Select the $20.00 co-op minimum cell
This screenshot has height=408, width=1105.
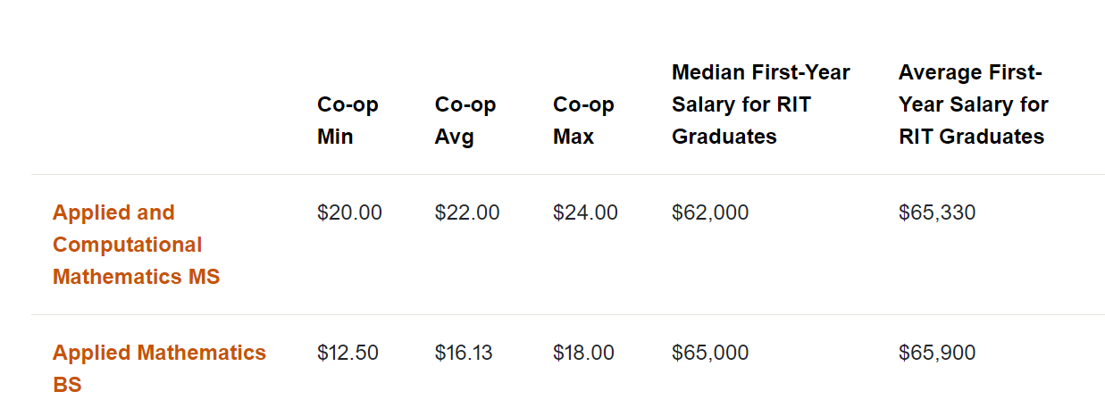click(349, 212)
